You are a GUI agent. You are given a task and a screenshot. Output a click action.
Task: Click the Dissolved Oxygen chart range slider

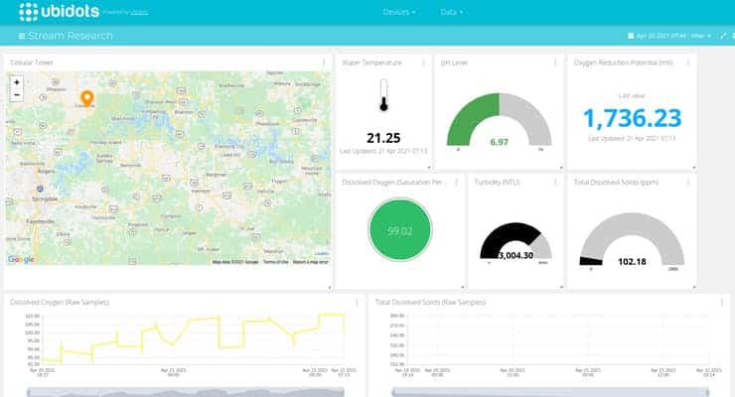point(186,392)
